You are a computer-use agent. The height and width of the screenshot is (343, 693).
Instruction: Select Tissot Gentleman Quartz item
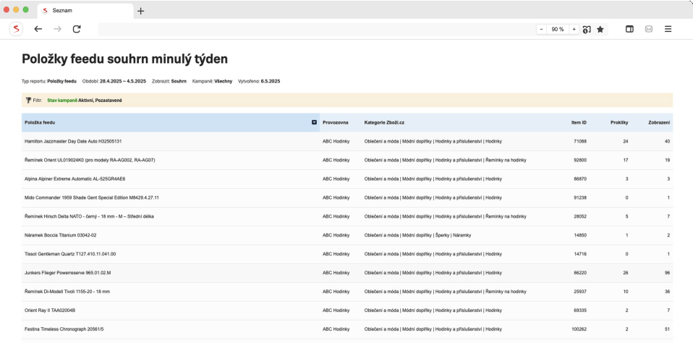pos(70,254)
